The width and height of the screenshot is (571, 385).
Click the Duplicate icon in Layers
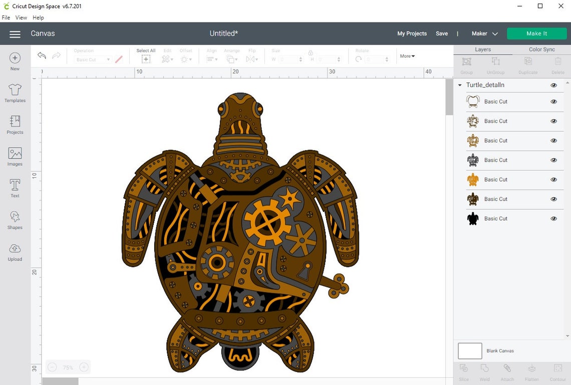(528, 62)
